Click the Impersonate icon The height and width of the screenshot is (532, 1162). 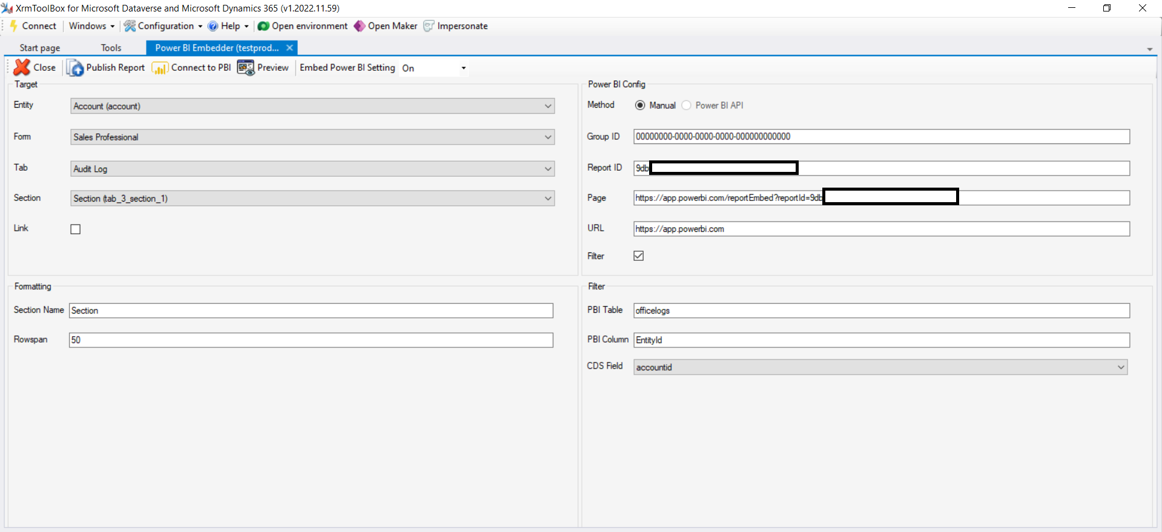[429, 26]
